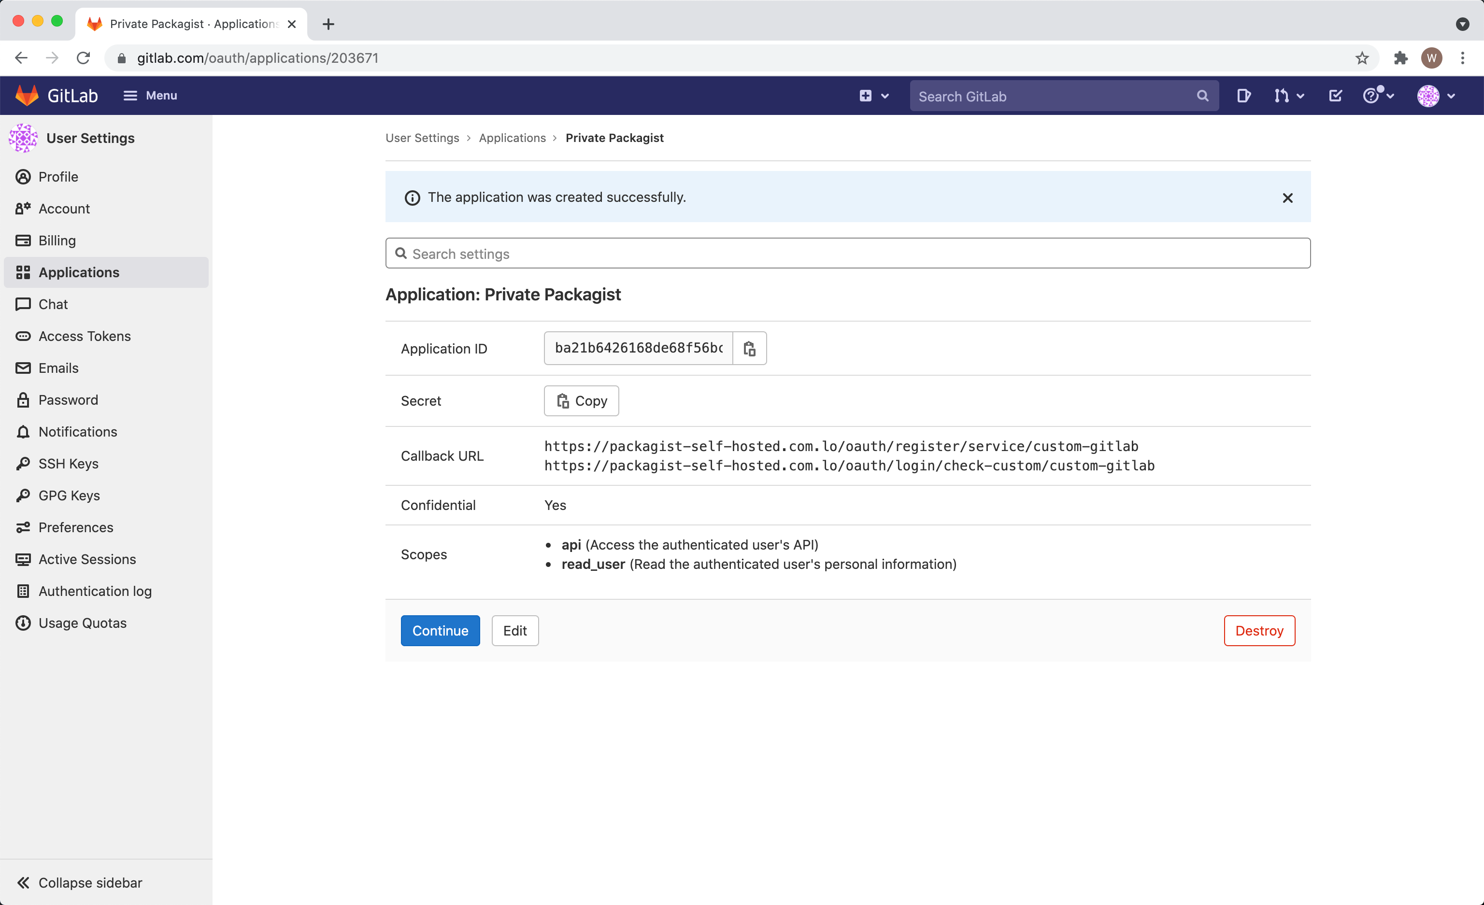
Task: Open the Help dropdown in navbar
Action: pos(1379,96)
